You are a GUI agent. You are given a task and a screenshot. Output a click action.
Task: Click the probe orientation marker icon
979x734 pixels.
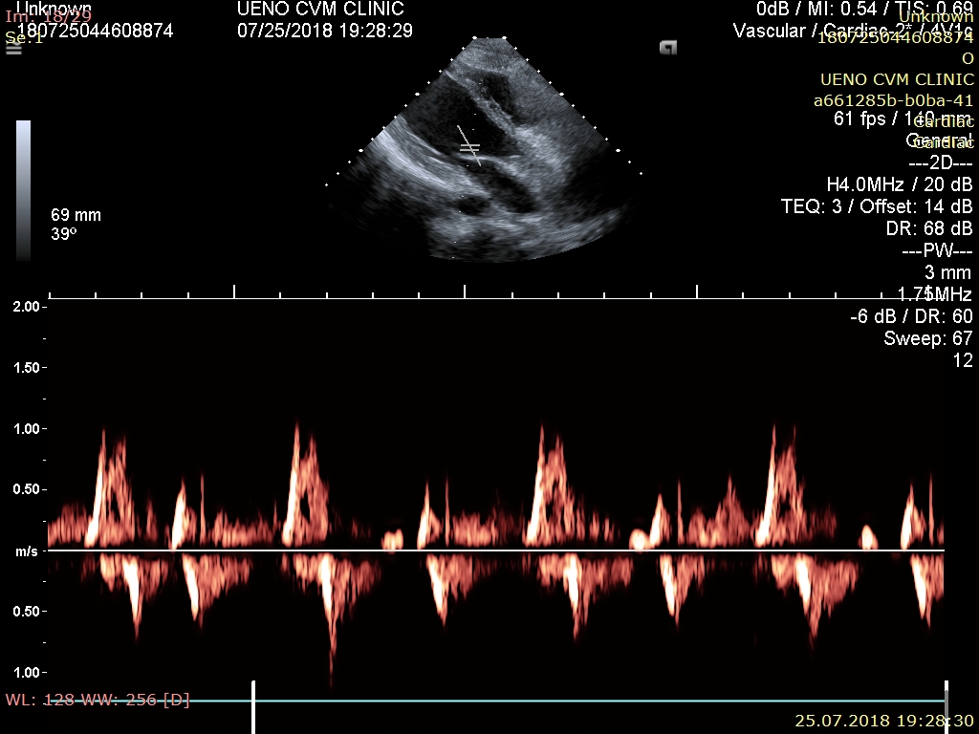point(668,48)
